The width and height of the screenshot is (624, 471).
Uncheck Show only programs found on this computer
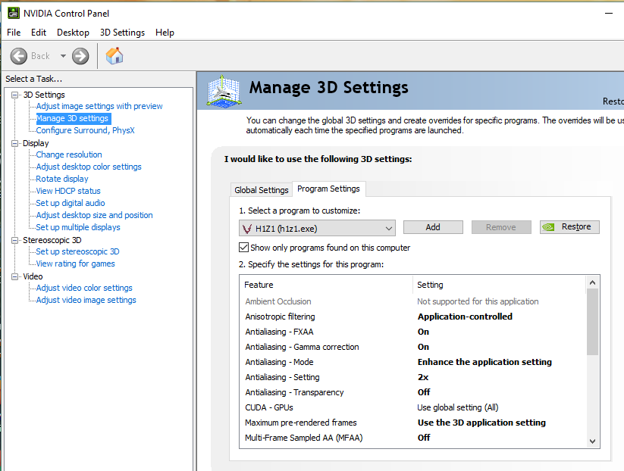click(243, 247)
